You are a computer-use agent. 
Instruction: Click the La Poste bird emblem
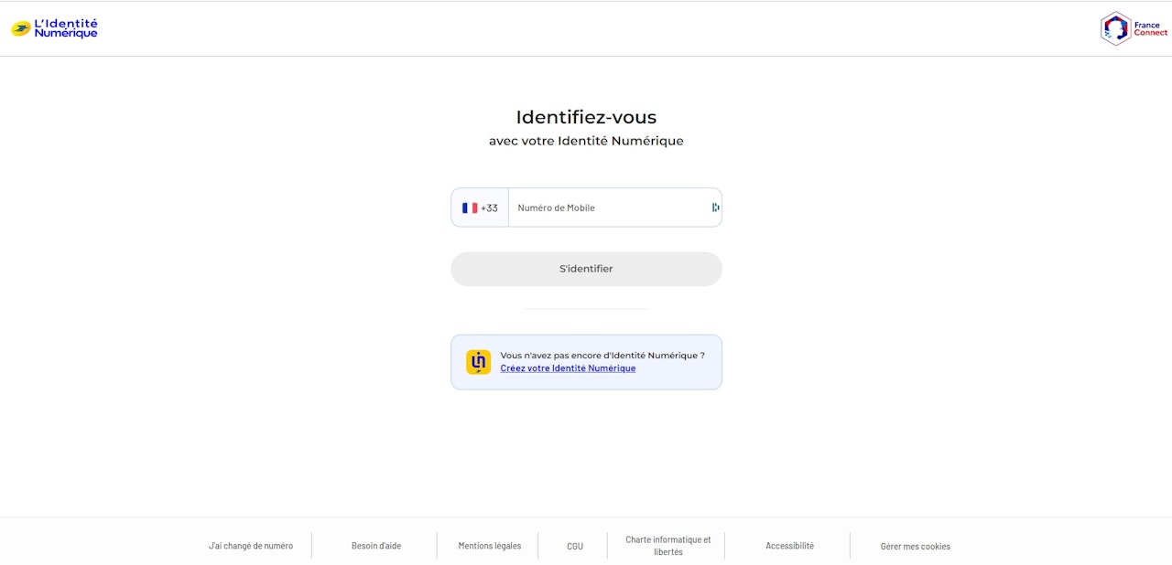click(x=20, y=28)
